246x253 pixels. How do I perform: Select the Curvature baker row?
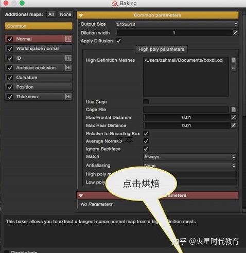tap(39, 78)
